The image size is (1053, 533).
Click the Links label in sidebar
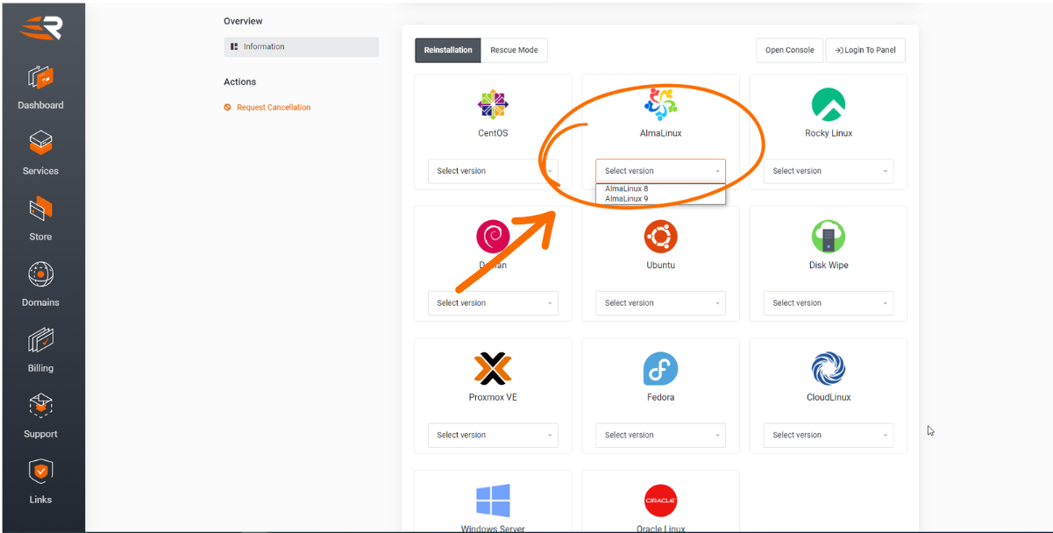coord(41,500)
